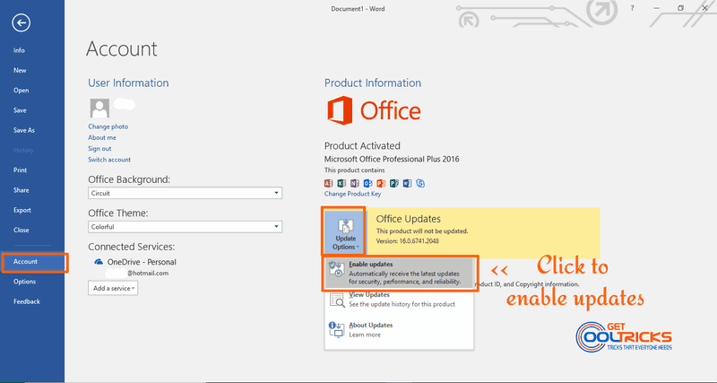Viewport: 717px width, 383px height.
Task: Click the Excel app icon
Action: click(x=341, y=184)
